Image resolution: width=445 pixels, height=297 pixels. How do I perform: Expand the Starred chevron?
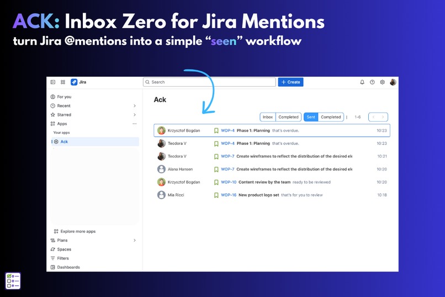pyautogui.click(x=135, y=115)
